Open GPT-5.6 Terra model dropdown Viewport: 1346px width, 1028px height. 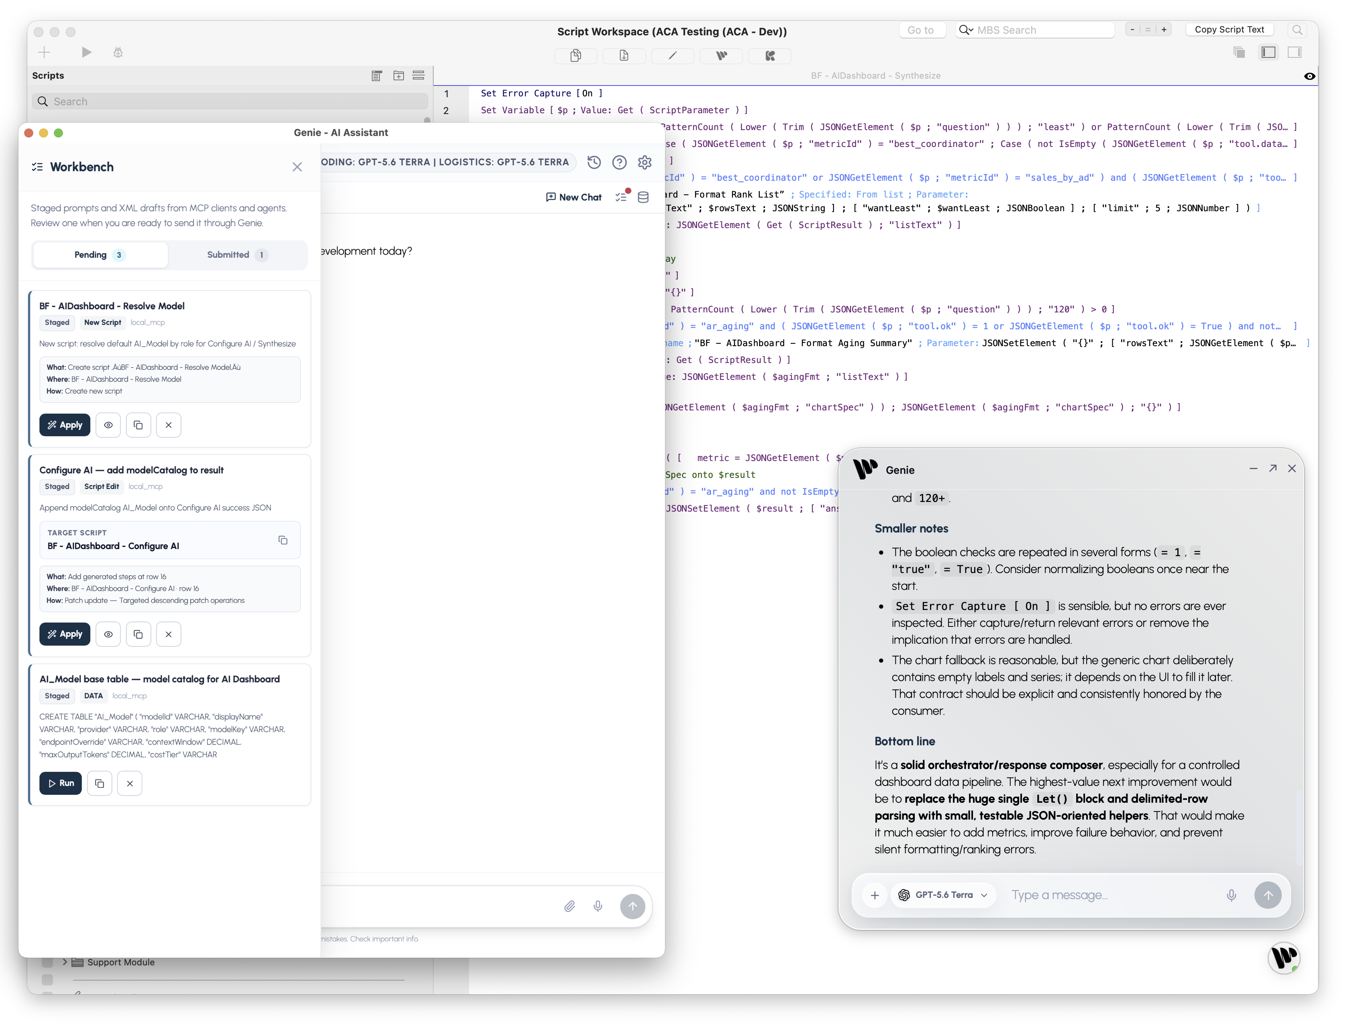click(943, 896)
